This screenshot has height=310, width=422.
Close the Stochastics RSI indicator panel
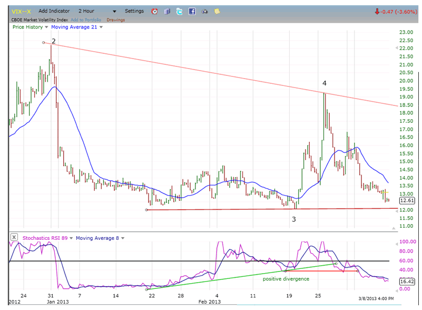(x=14, y=238)
